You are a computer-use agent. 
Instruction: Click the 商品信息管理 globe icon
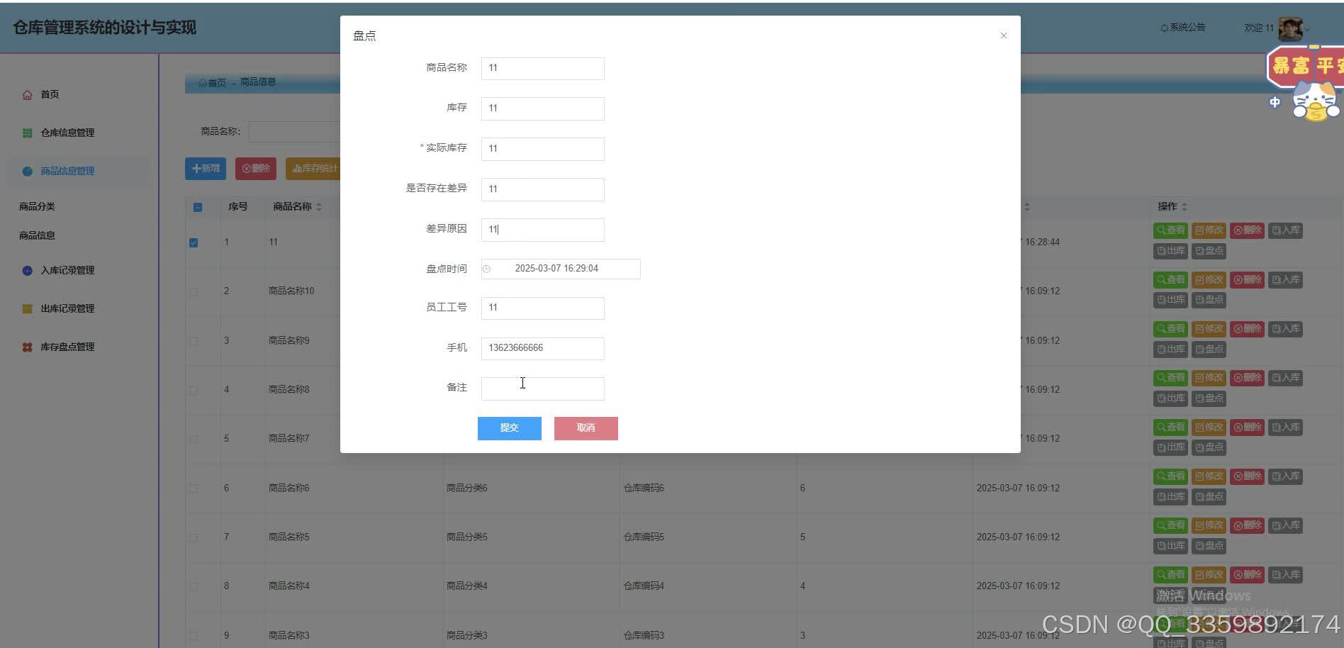27,171
